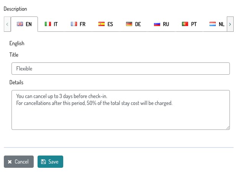Show previous language tabs with left chevron
The image size is (236, 172).
(x=7, y=24)
